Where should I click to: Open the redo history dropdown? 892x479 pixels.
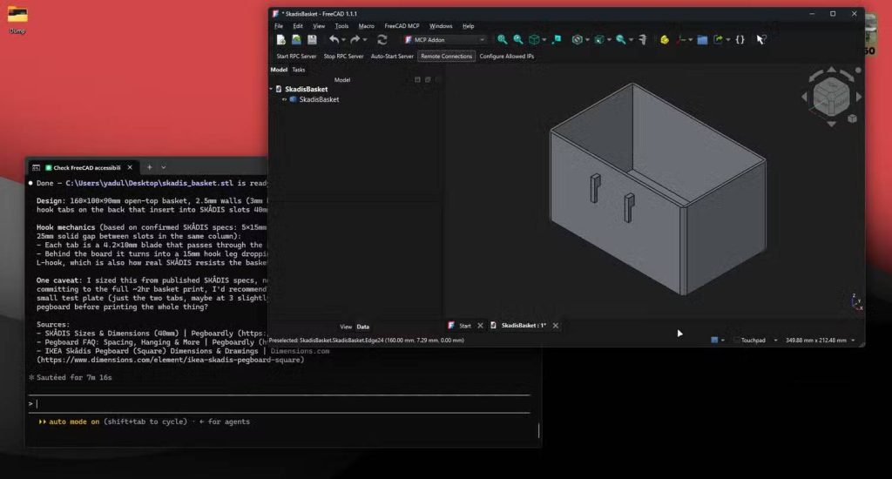[365, 40]
